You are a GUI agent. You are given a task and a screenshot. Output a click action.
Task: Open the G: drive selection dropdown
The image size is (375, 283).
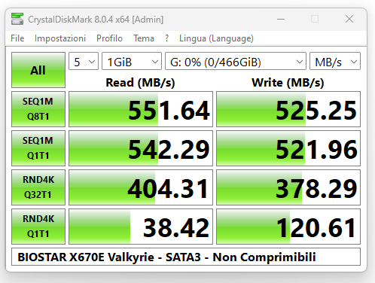point(236,61)
